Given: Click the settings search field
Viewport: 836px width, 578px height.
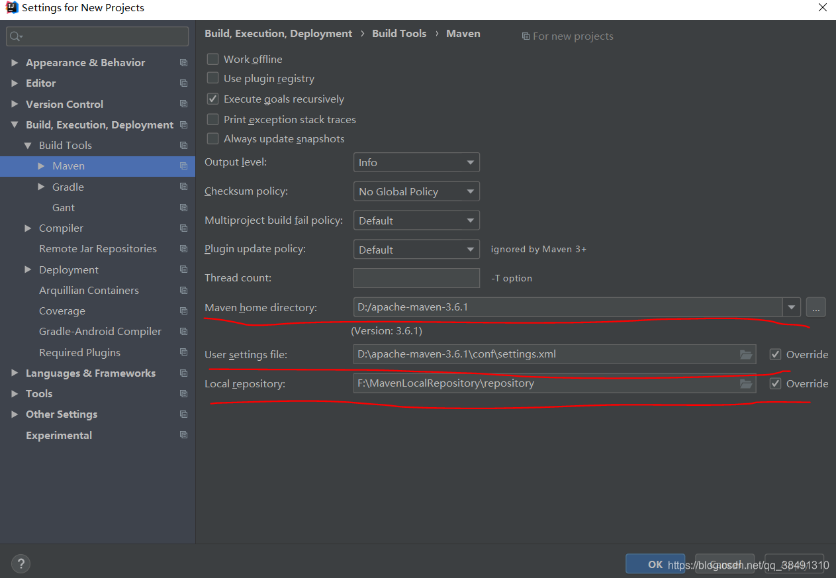Looking at the screenshot, I should [97, 36].
